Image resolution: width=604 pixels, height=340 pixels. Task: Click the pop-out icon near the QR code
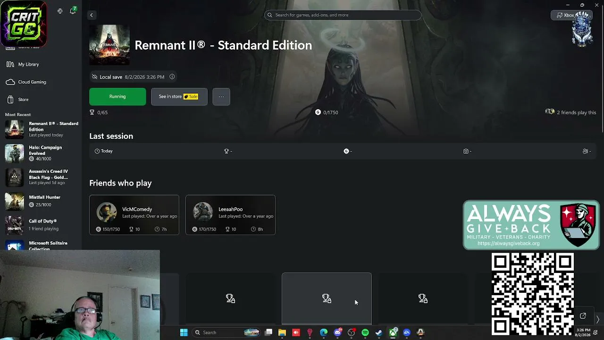coord(583,316)
